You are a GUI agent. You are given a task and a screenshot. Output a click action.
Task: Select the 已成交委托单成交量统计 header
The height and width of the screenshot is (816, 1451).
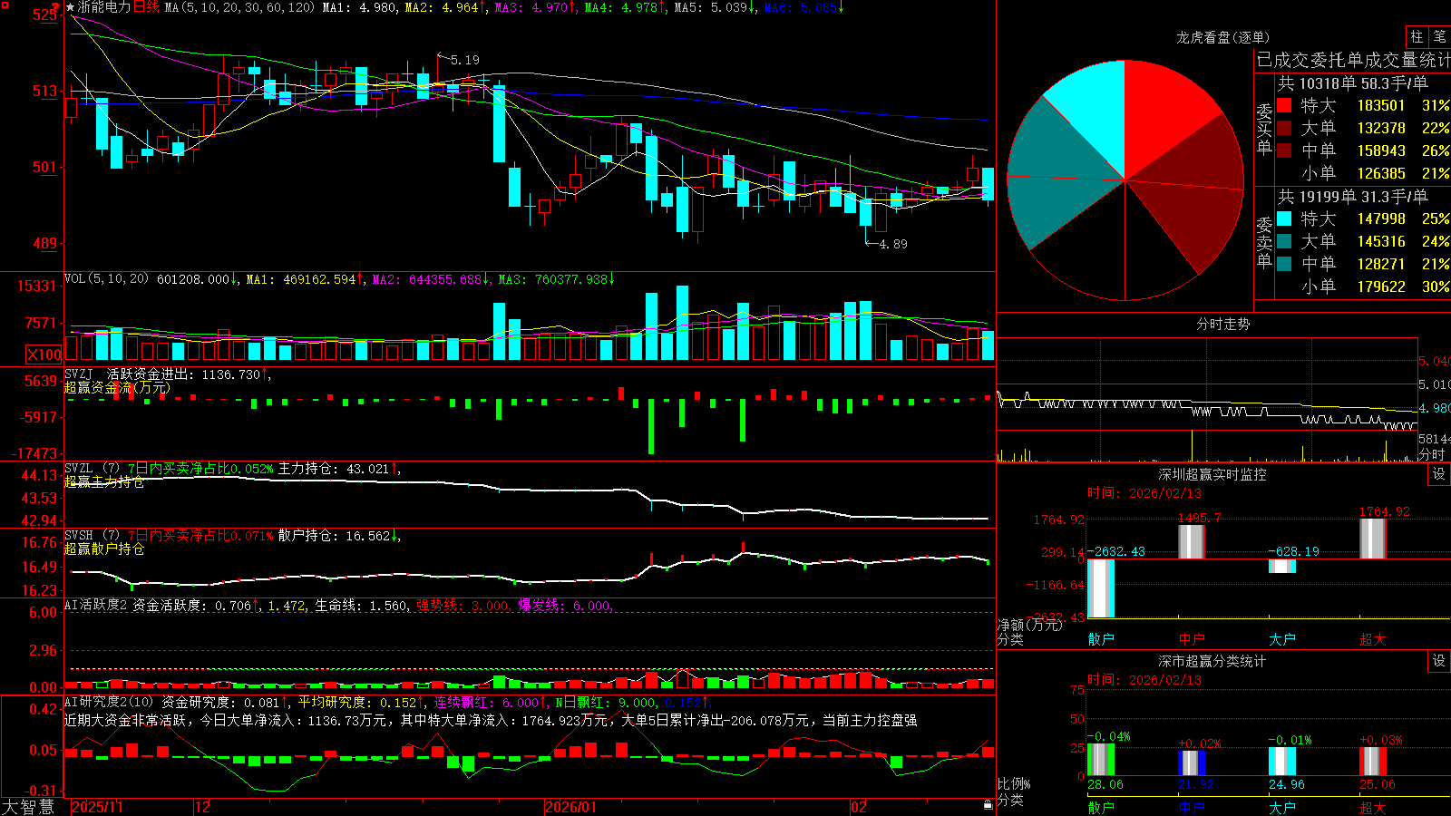coord(1353,60)
